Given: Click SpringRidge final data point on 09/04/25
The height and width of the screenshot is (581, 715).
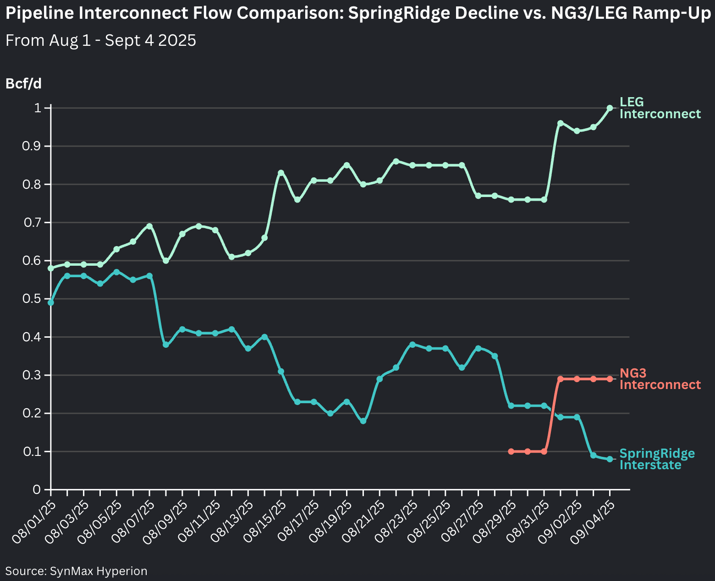Looking at the screenshot, I should tap(610, 459).
